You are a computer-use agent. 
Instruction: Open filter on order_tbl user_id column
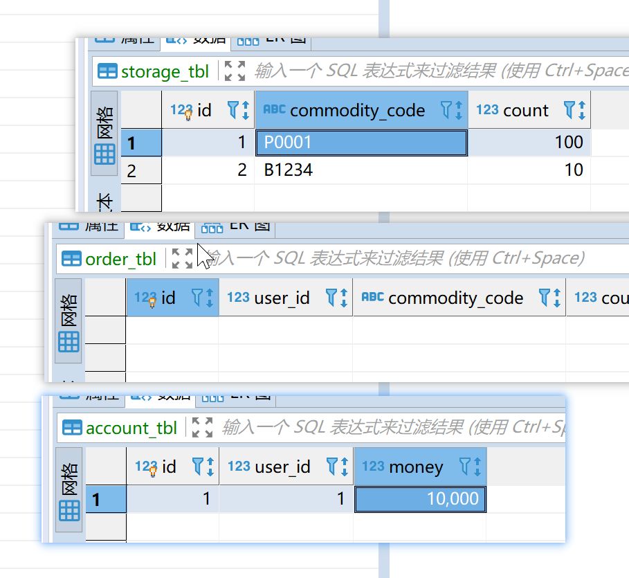331,298
